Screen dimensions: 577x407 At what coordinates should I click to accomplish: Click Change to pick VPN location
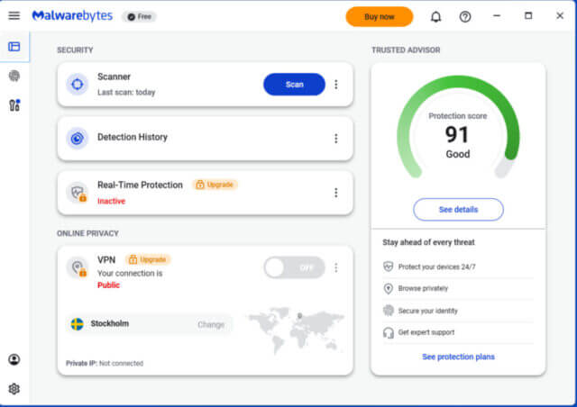click(x=211, y=325)
